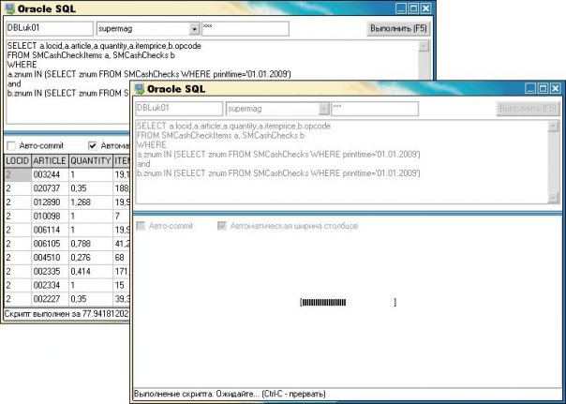
Task: Click the QUANTITY column header
Action: [91, 161]
